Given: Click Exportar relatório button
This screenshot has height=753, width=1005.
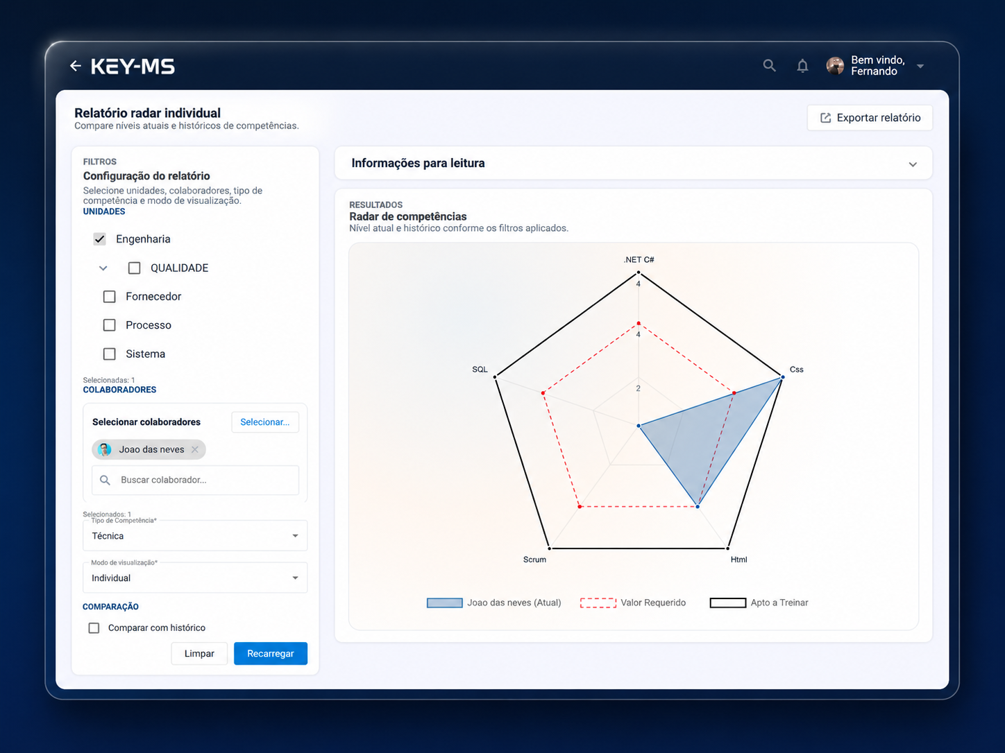Looking at the screenshot, I should 870,118.
